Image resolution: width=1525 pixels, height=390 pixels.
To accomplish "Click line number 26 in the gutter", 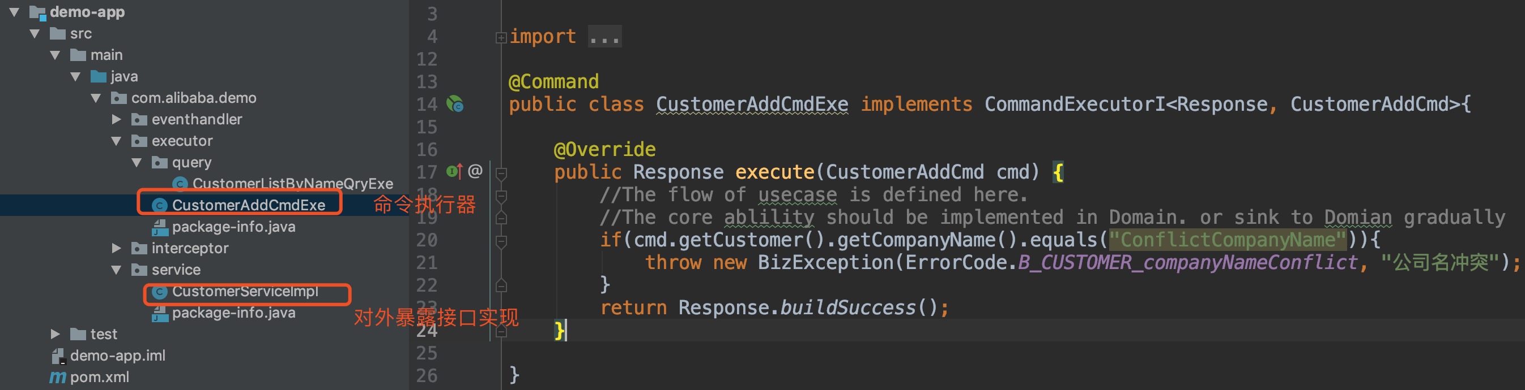I will click(426, 376).
